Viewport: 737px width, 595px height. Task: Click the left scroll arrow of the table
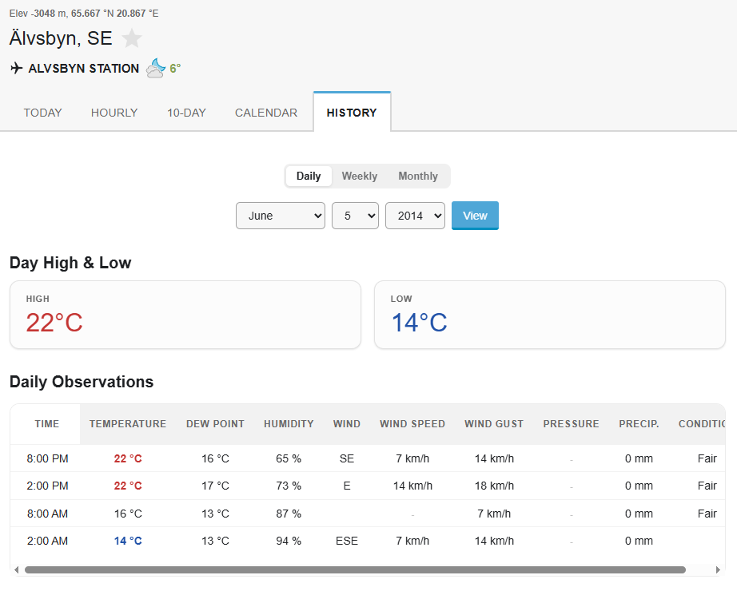(17, 569)
